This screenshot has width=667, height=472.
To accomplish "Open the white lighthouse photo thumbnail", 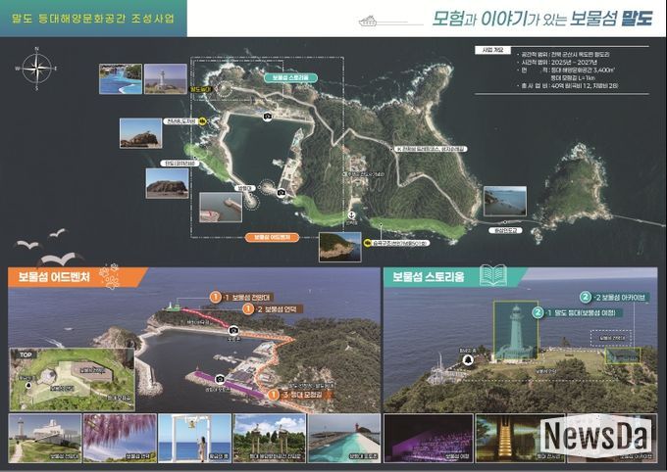I will [x=165, y=78].
